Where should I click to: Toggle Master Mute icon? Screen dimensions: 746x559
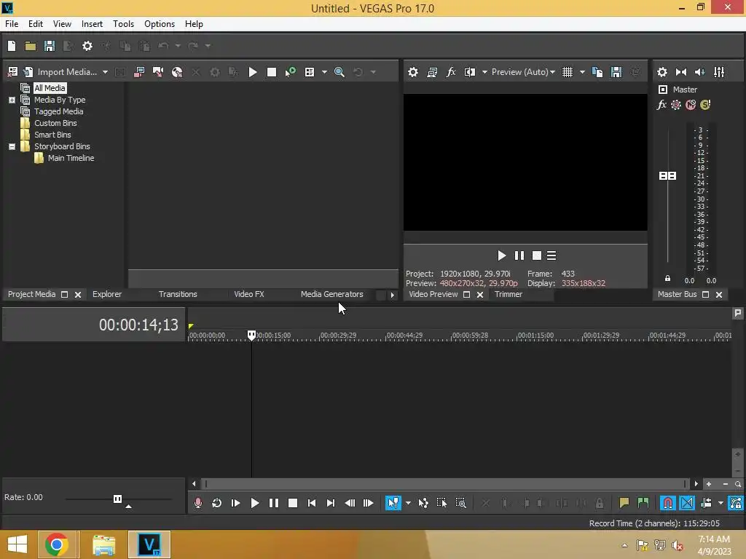coord(691,105)
